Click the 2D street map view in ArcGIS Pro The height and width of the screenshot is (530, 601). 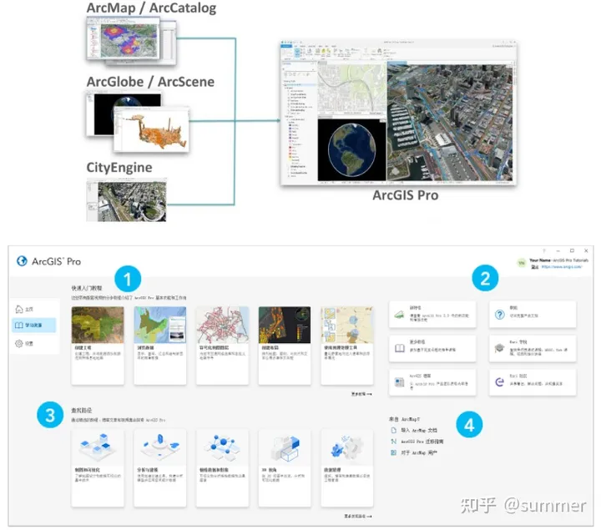pyautogui.click(x=352, y=89)
